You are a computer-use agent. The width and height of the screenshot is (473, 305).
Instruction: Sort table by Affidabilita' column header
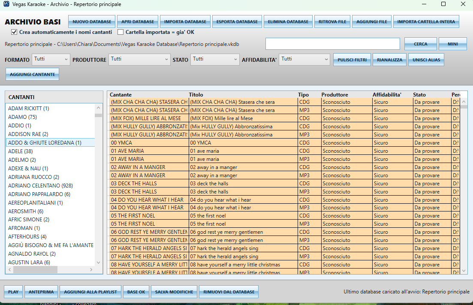pos(387,95)
